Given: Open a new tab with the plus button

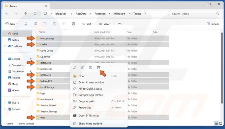Looking at the screenshot, I should [x=55, y=6].
